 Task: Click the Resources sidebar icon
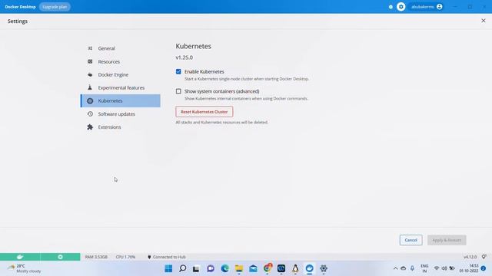pos(90,61)
